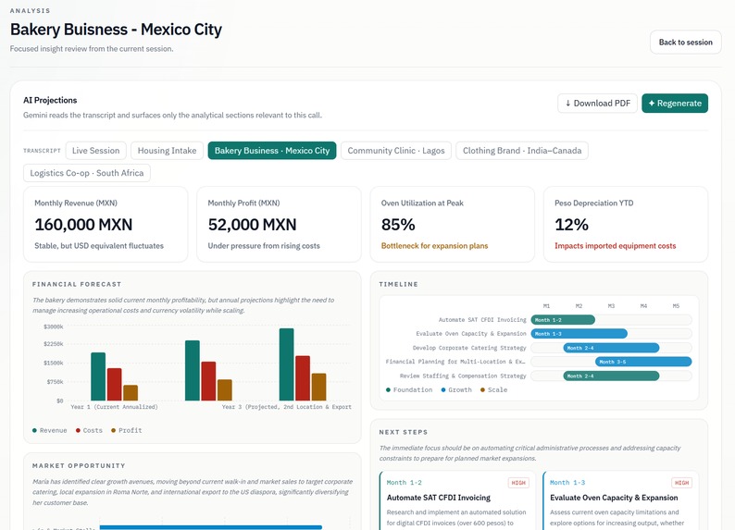Open Evaluate Oven Capacity & Expansion step heading
Viewport: 735px width, 530px height.
(x=614, y=498)
